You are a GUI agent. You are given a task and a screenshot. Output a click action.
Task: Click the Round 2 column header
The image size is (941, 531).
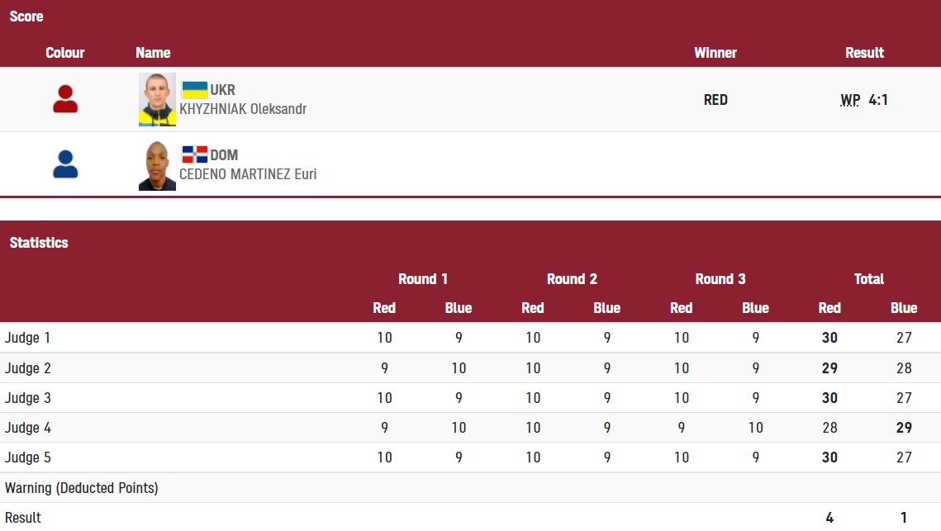coord(572,279)
